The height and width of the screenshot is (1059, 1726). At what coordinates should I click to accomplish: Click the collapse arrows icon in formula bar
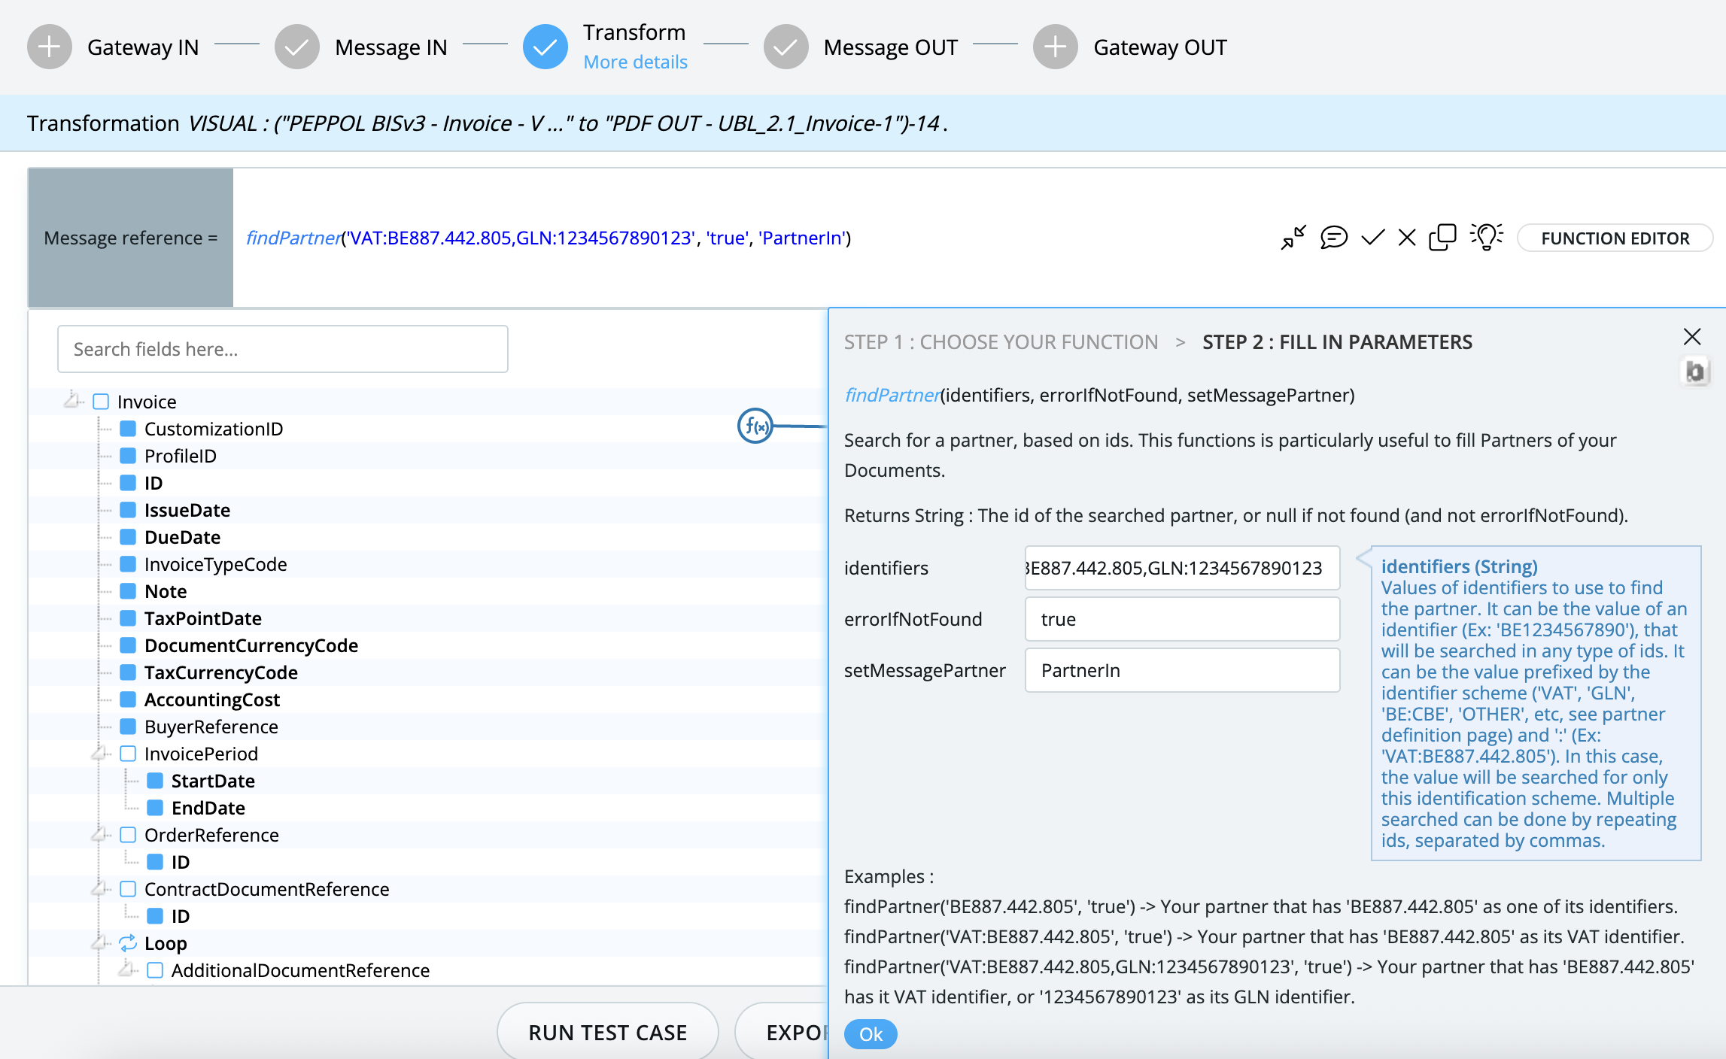point(1293,238)
